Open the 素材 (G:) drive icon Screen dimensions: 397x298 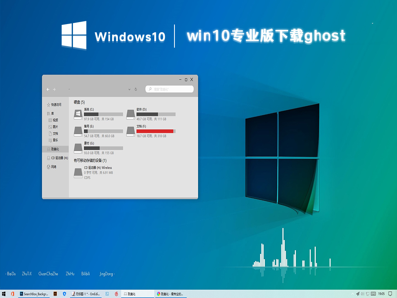(x=78, y=148)
